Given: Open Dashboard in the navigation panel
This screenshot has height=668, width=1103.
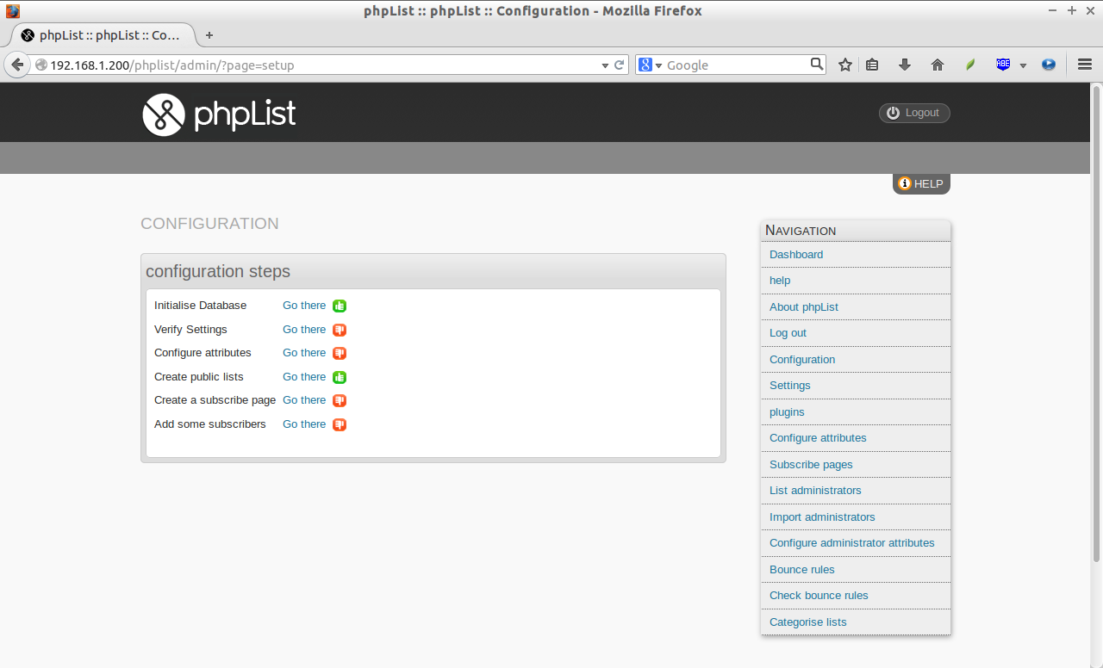Looking at the screenshot, I should (796, 255).
